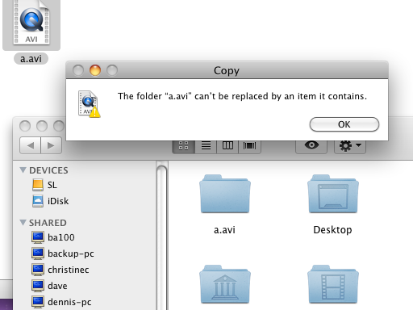Click the Quick Look eye button
The image size is (413, 310).
click(311, 145)
